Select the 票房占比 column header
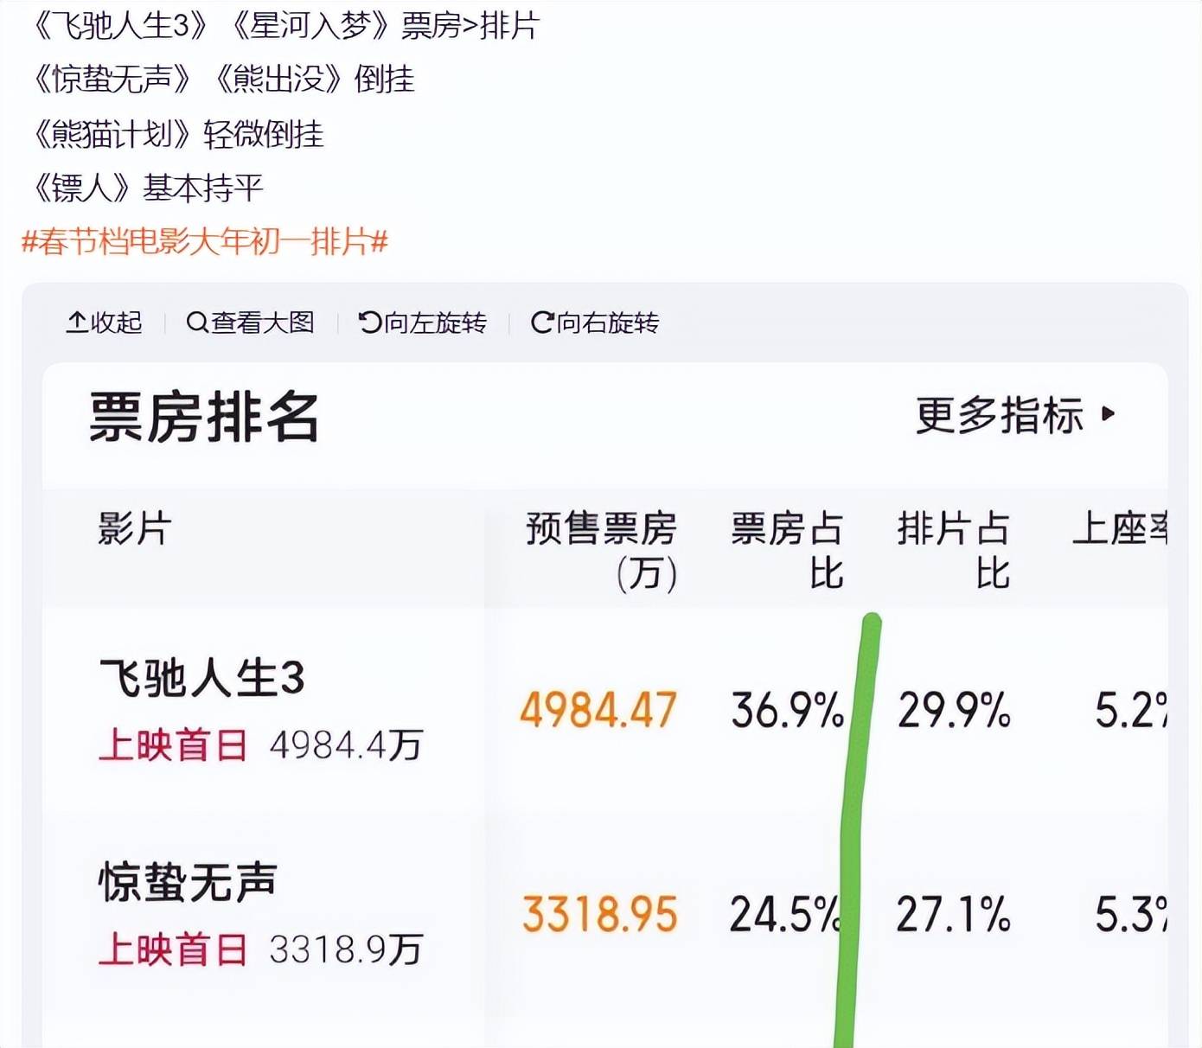 coord(787,550)
